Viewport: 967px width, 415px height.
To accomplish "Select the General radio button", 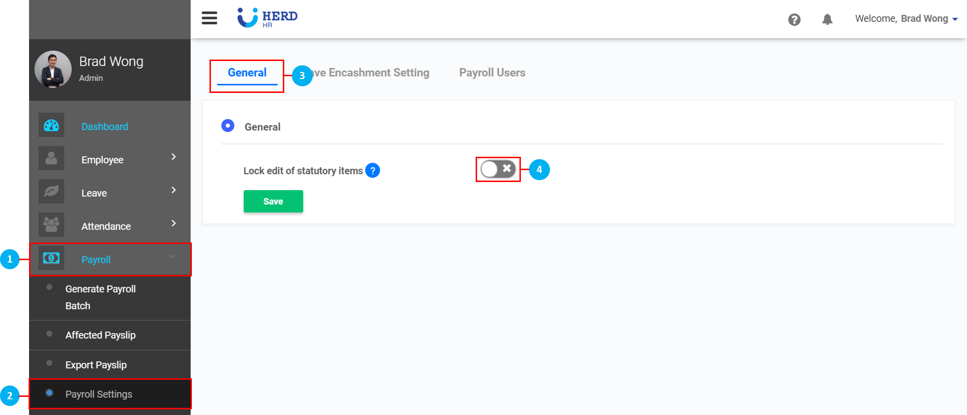I will tap(228, 126).
